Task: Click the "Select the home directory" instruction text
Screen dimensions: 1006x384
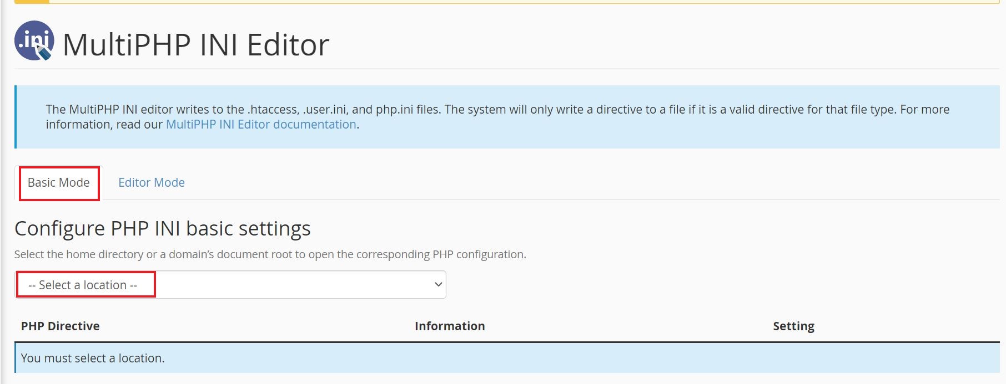Action: [x=270, y=254]
